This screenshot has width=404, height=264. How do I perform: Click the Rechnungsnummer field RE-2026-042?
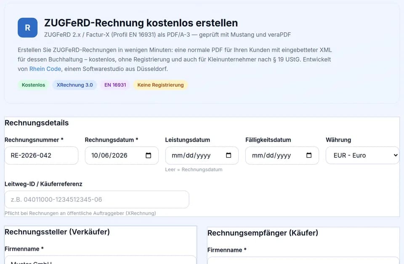coord(42,155)
